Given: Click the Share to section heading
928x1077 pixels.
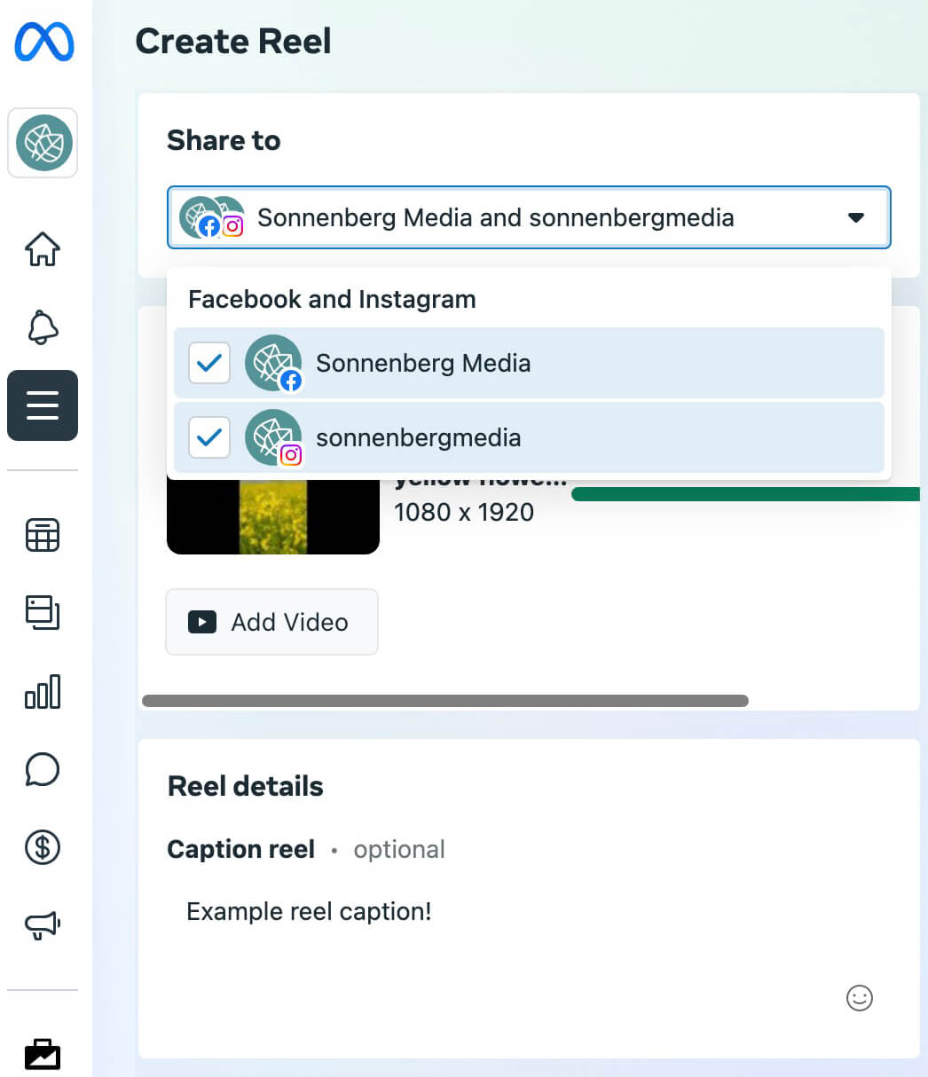Looking at the screenshot, I should 224,140.
